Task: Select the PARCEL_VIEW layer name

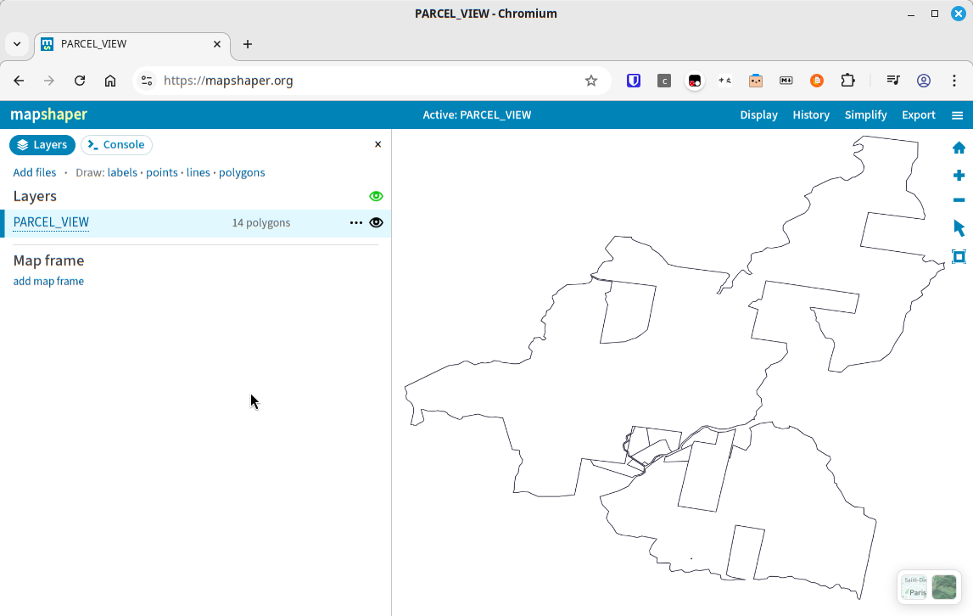Action: tap(51, 222)
